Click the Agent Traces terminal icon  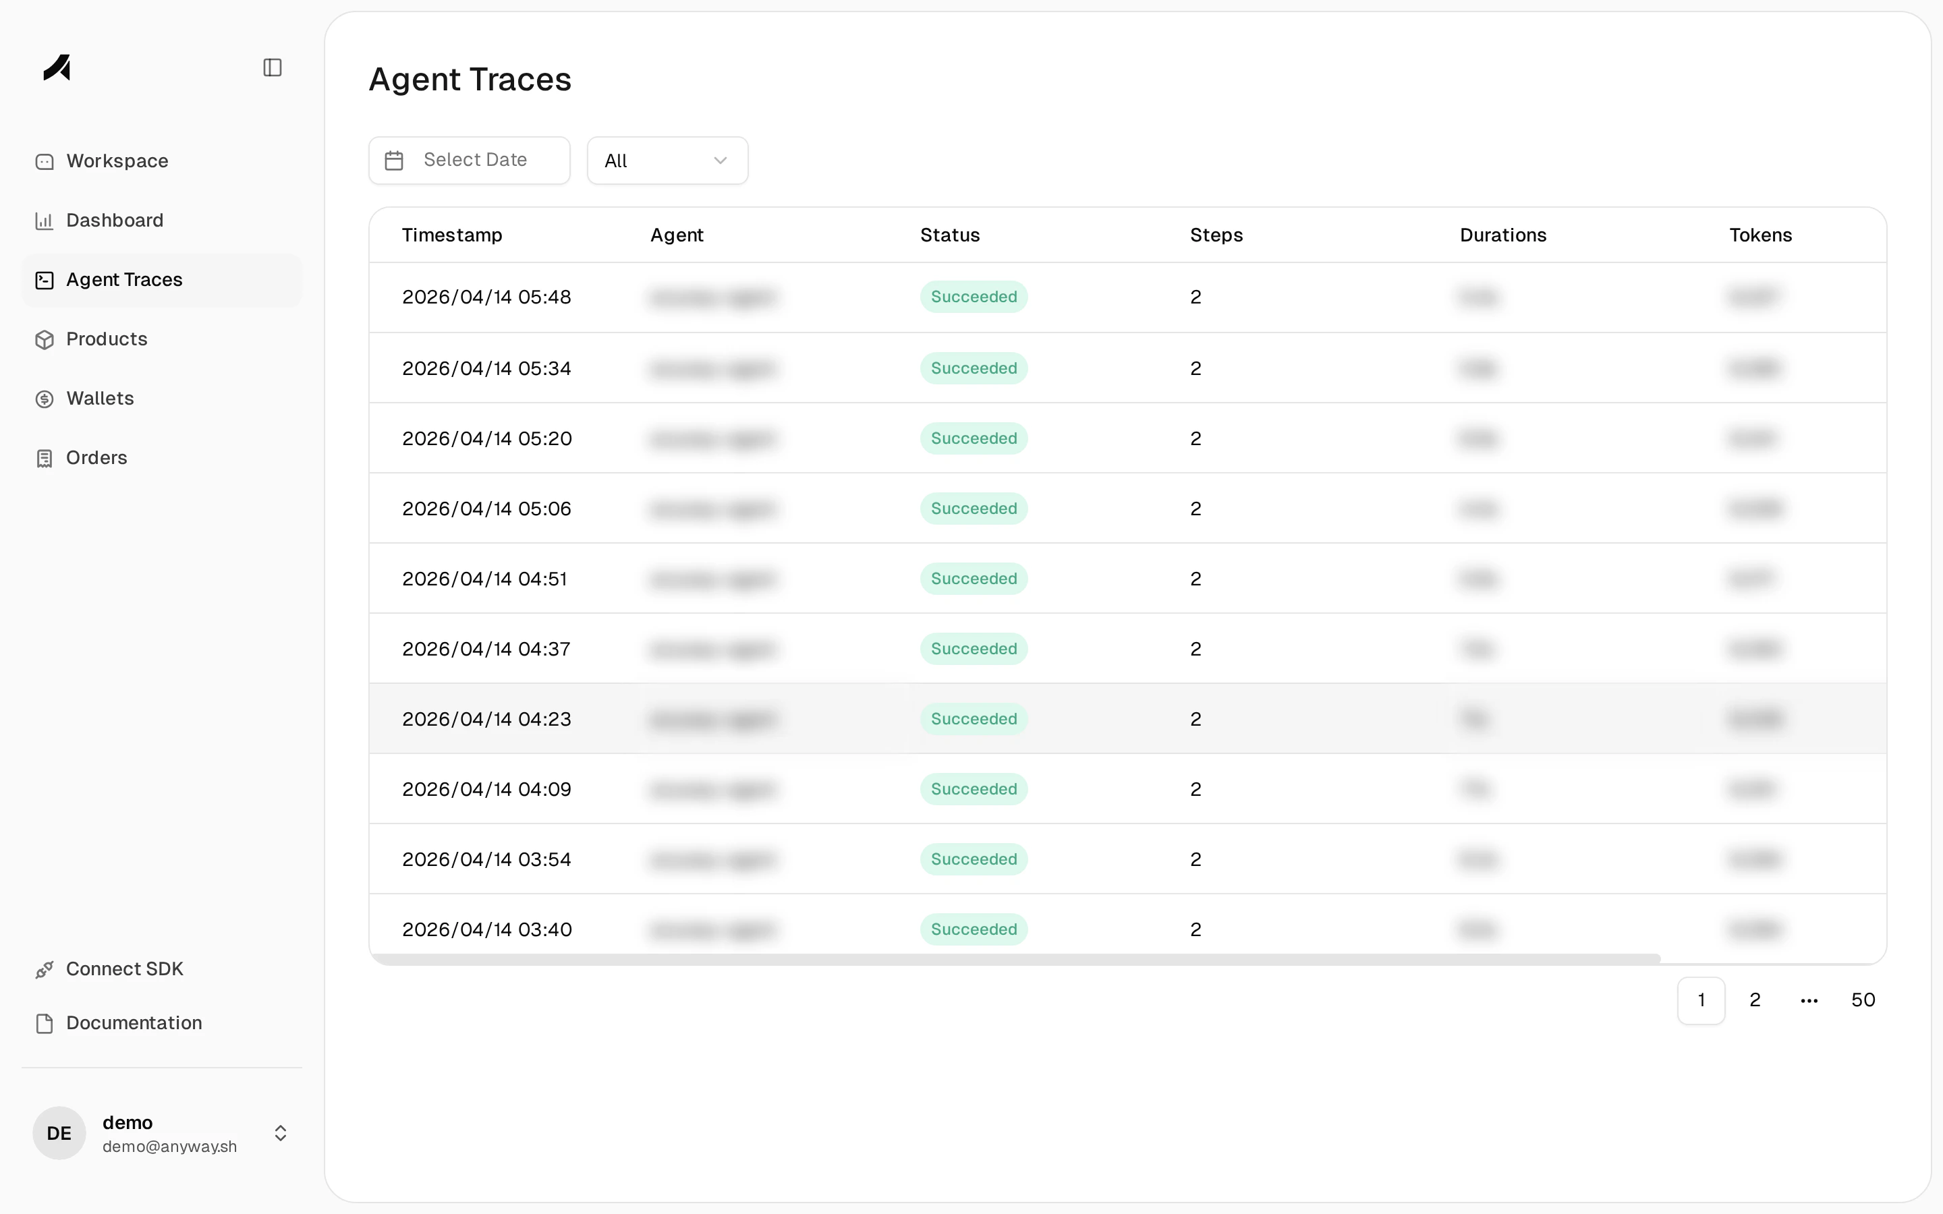pyautogui.click(x=45, y=279)
